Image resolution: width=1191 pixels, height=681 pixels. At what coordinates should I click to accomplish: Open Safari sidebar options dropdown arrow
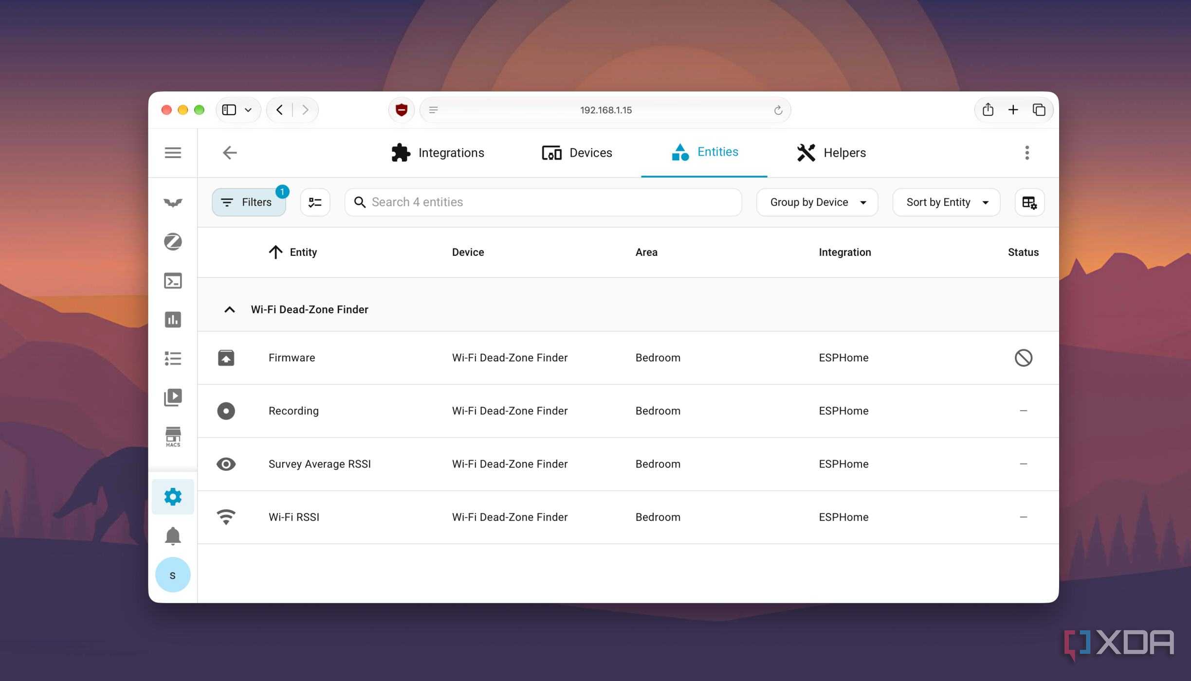tap(248, 110)
